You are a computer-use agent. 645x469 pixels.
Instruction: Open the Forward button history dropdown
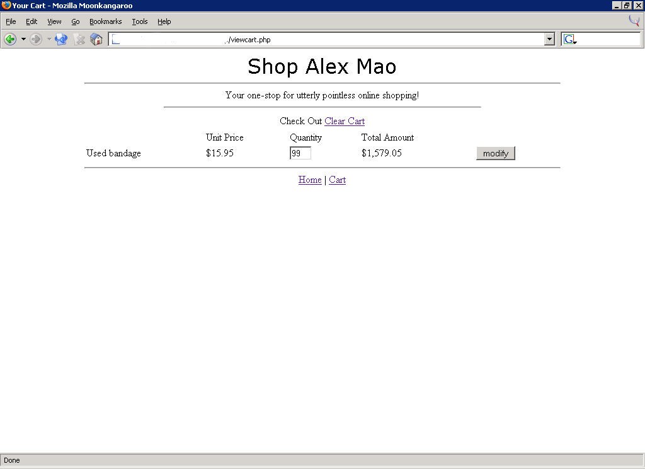click(49, 39)
